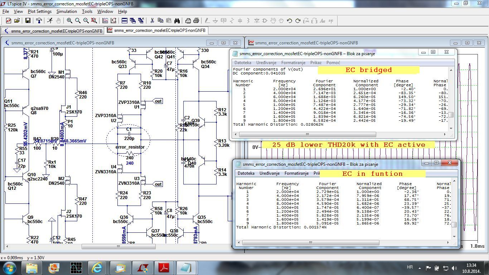Click the Redo arrow icon
This screenshot has width=489, height=275.
tap(298, 21)
